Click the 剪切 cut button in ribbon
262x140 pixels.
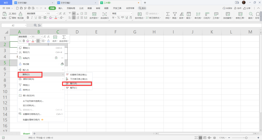(x=13, y=14)
